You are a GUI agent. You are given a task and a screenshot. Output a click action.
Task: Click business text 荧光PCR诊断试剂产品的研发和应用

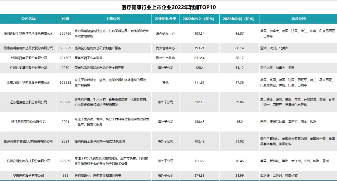tap(99, 68)
